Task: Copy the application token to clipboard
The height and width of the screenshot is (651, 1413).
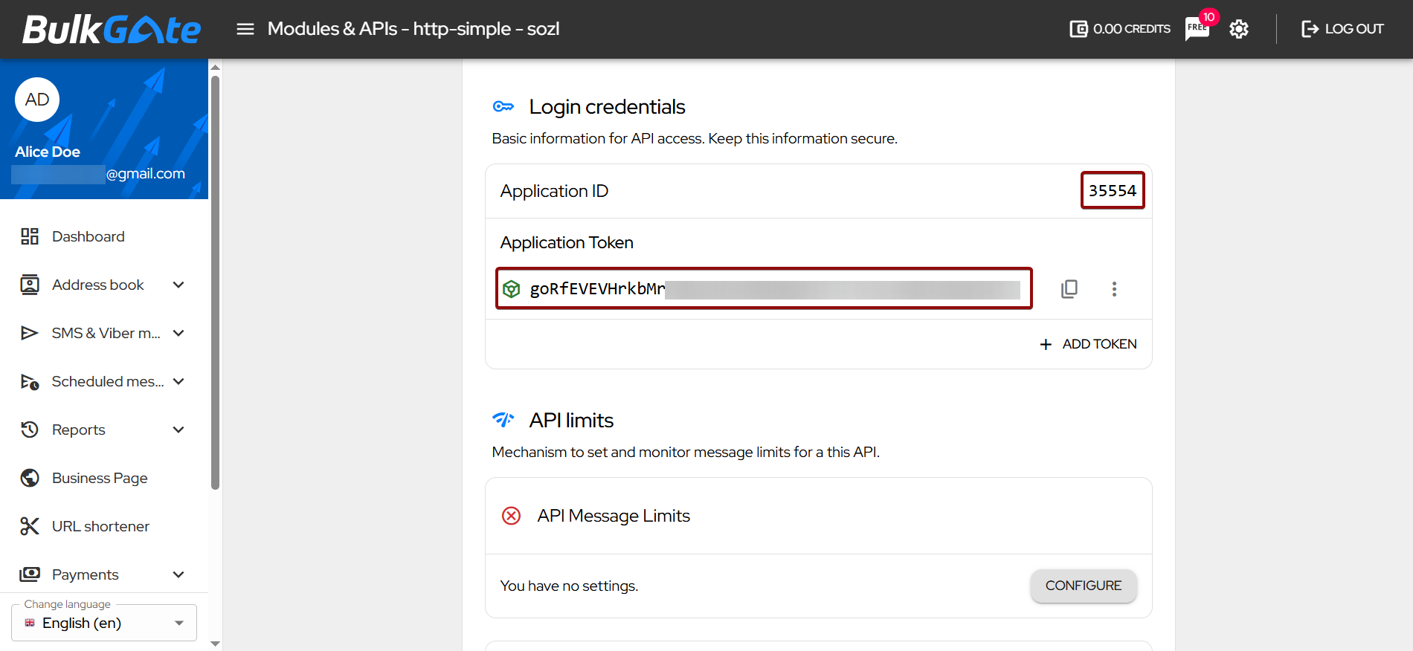Action: [1069, 289]
